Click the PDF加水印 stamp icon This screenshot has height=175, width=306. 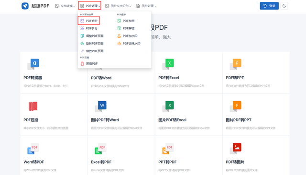(x=119, y=36)
